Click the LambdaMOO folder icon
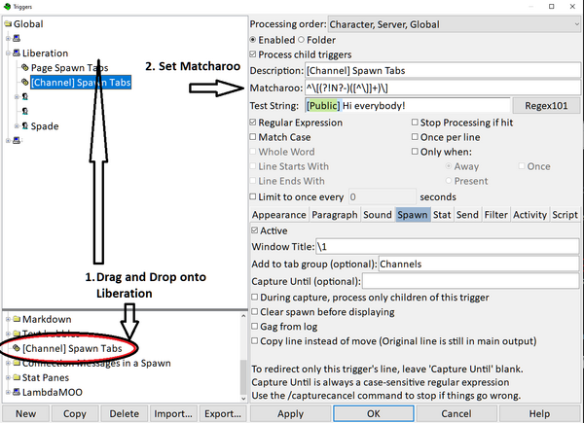The image size is (584, 423). click(x=17, y=392)
